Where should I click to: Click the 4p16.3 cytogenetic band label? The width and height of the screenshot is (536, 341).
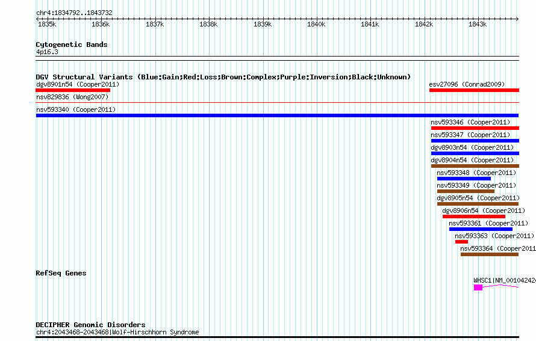tap(47, 52)
